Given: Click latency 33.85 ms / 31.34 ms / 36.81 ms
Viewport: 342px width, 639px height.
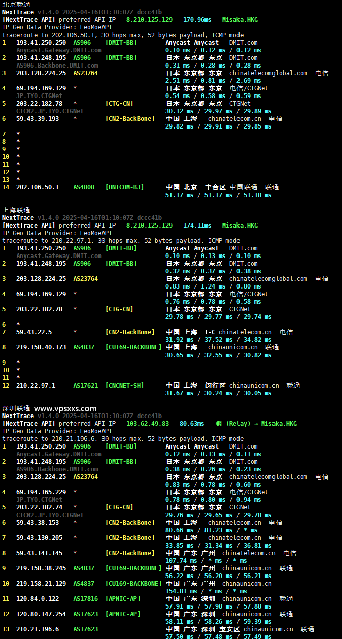Looking at the screenshot, I should pos(219,546).
